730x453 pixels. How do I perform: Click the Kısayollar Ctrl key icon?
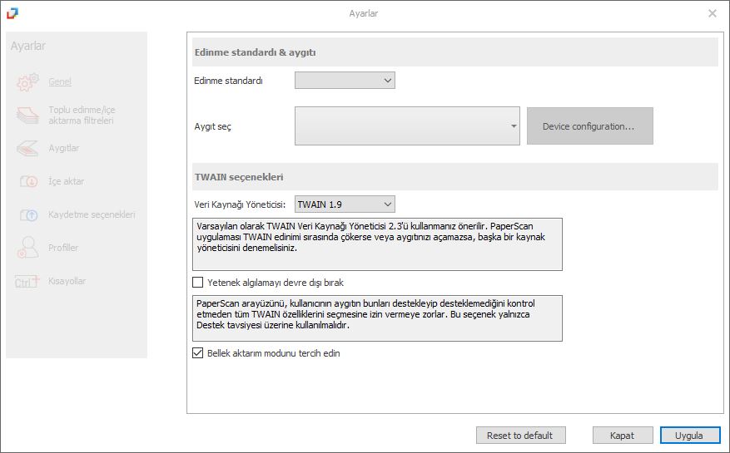27,281
